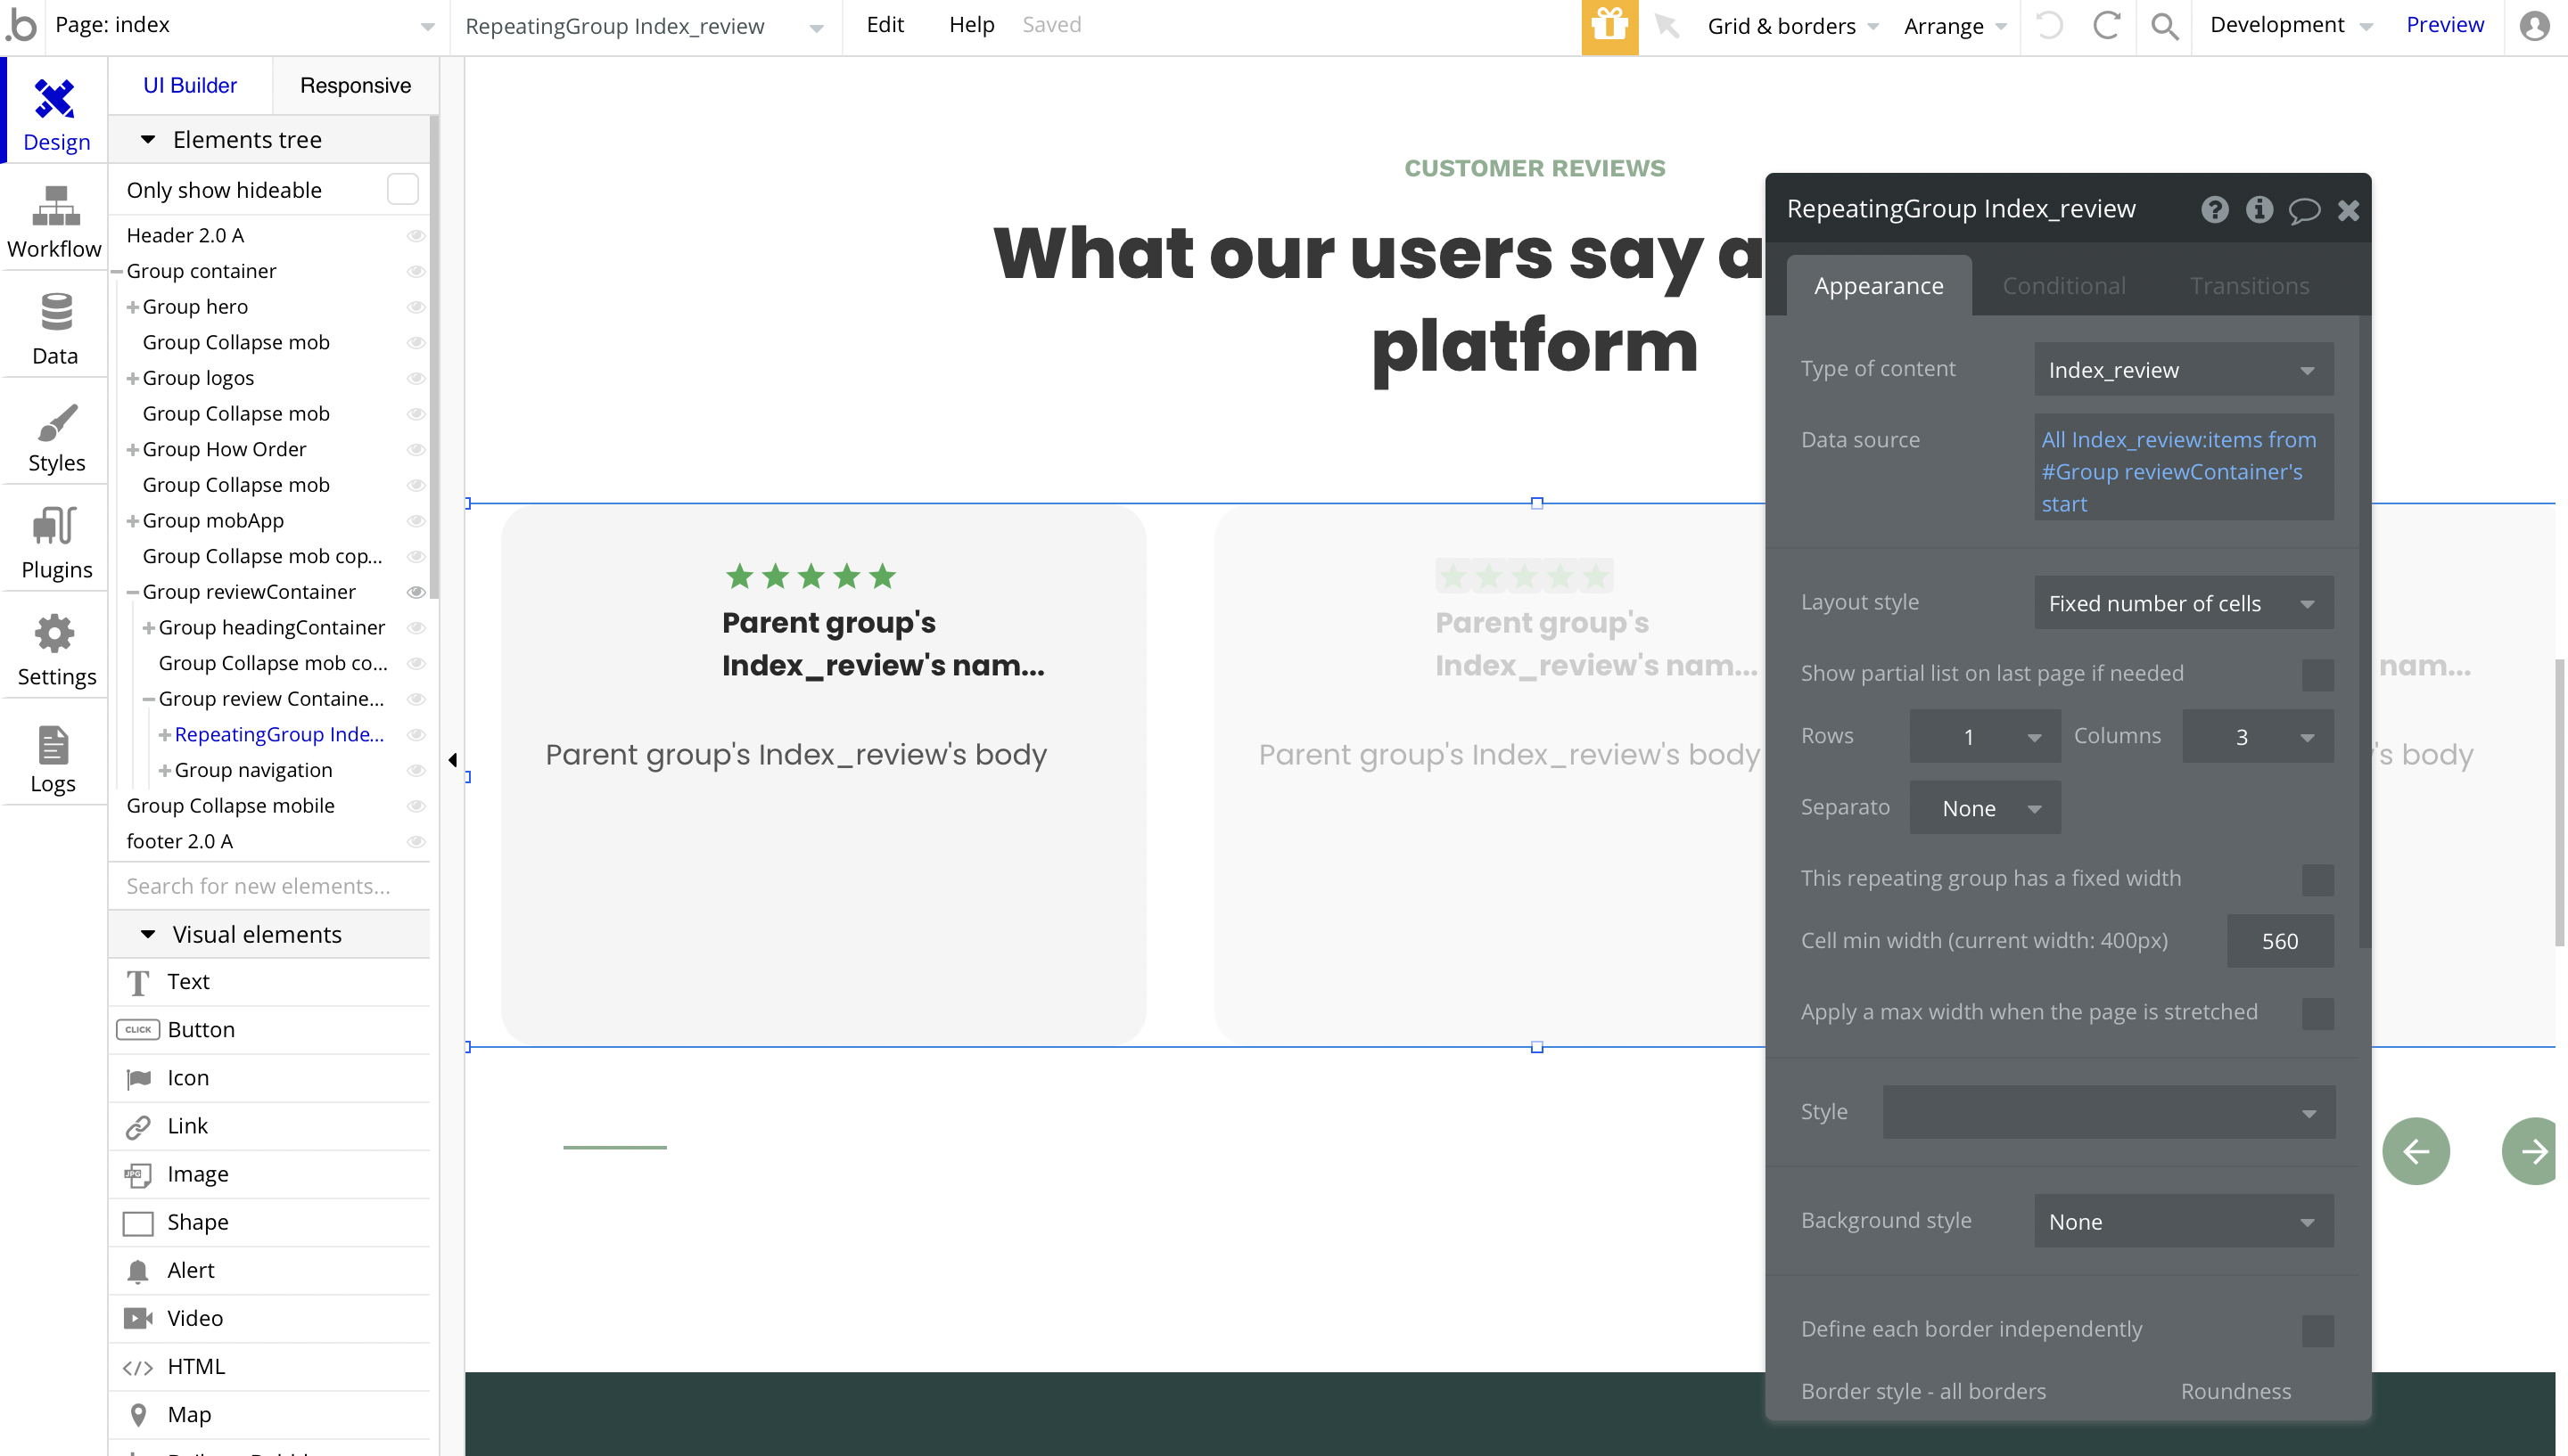The width and height of the screenshot is (2568, 1456).
Task: Open the comment bubble in property panel
Action: click(x=2304, y=210)
